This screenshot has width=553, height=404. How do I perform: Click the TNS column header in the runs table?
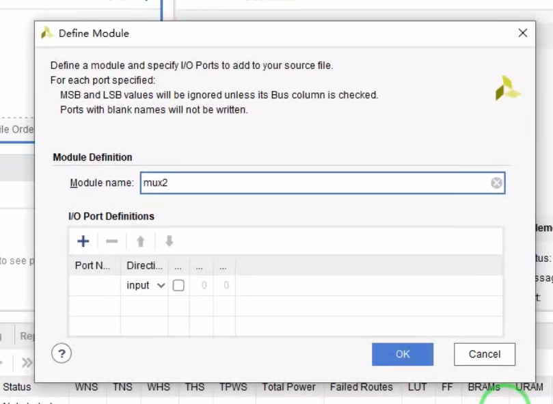(122, 387)
